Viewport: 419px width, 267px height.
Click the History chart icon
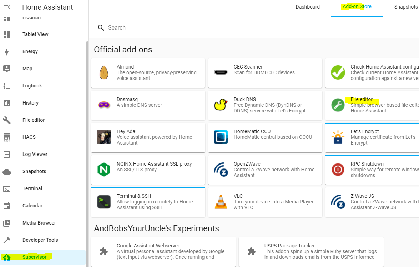point(7,103)
